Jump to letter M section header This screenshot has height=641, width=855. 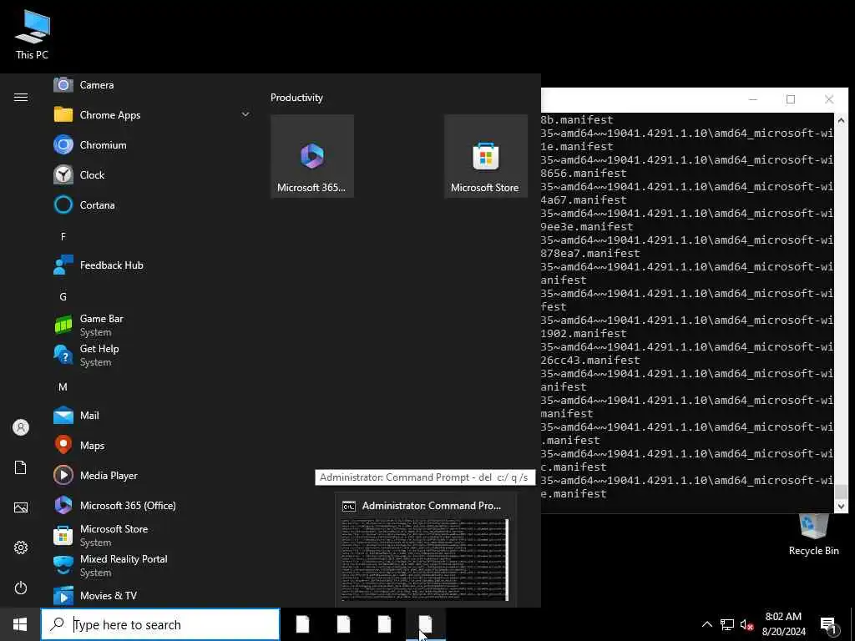(x=63, y=387)
